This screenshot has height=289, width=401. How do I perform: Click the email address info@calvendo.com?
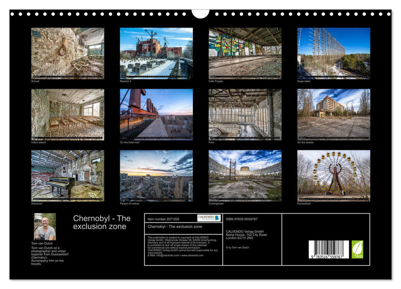(x=168, y=255)
